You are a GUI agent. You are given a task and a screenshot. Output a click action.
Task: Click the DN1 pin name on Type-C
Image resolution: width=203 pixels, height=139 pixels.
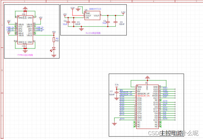click(x=30, y=29)
